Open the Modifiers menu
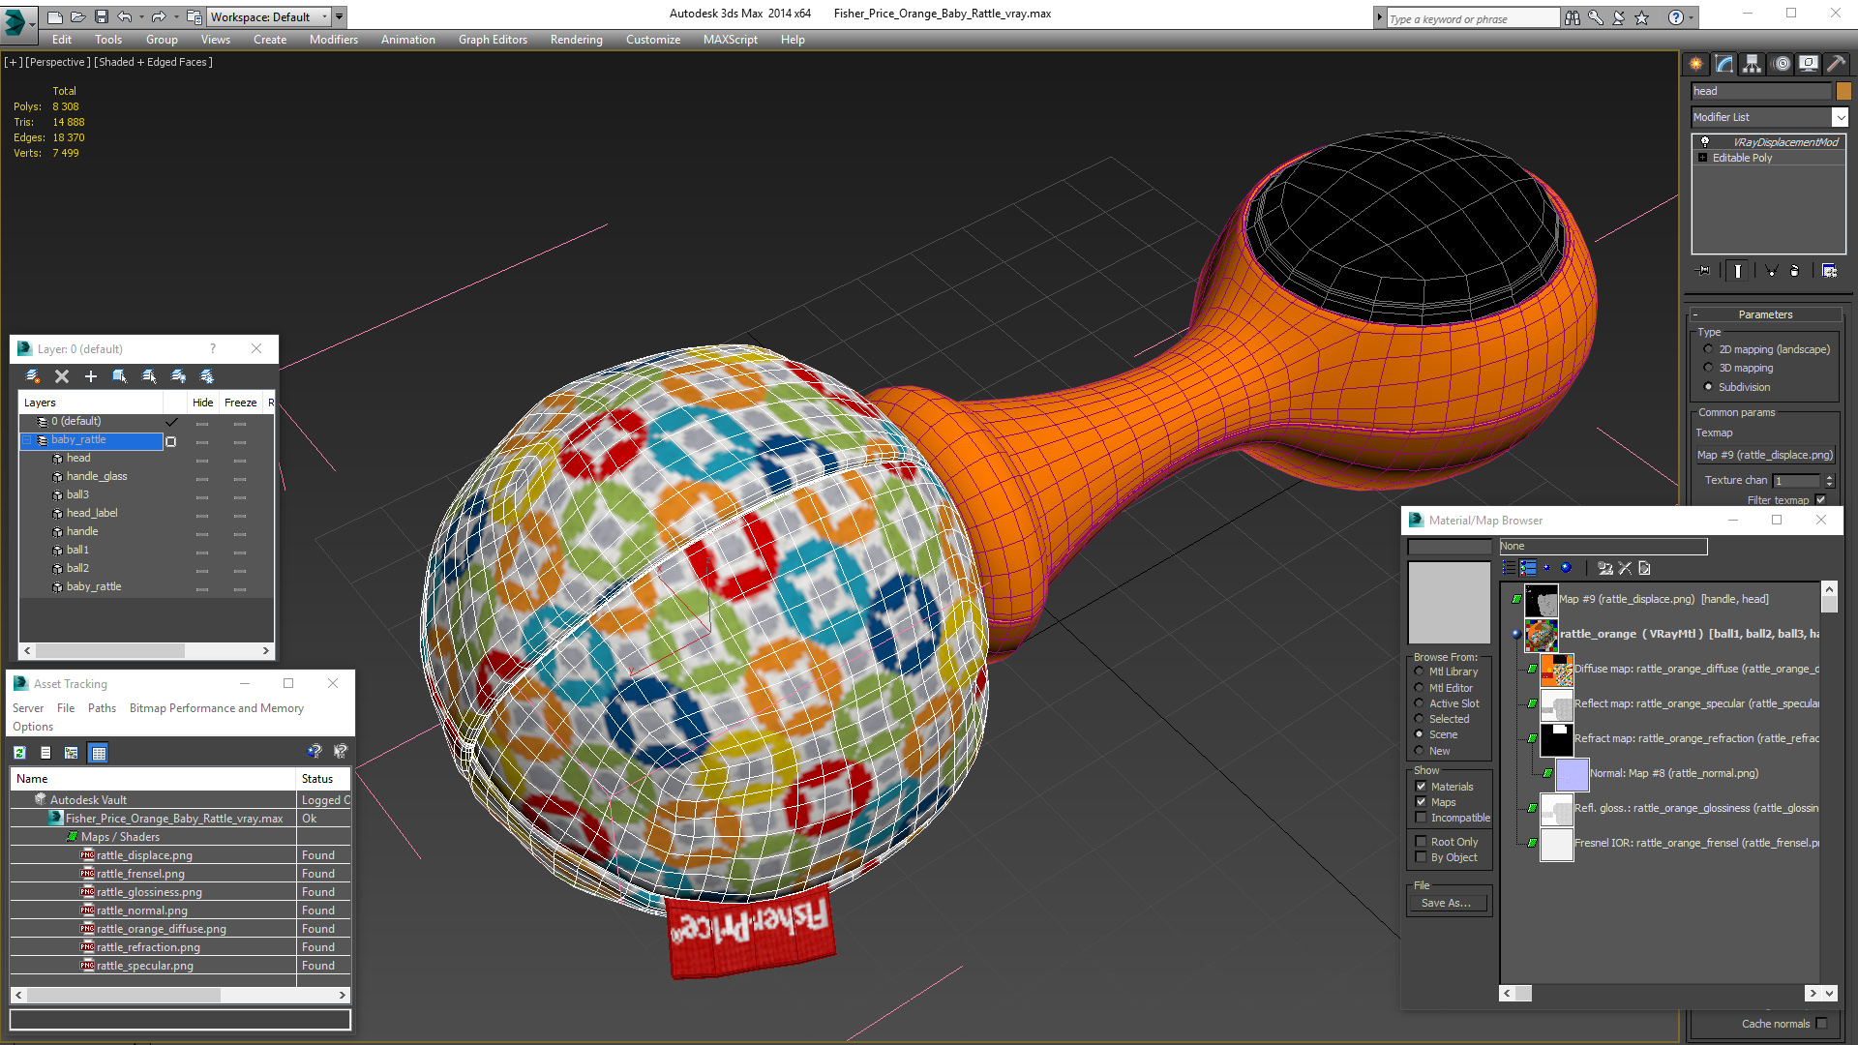 click(x=334, y=40)
